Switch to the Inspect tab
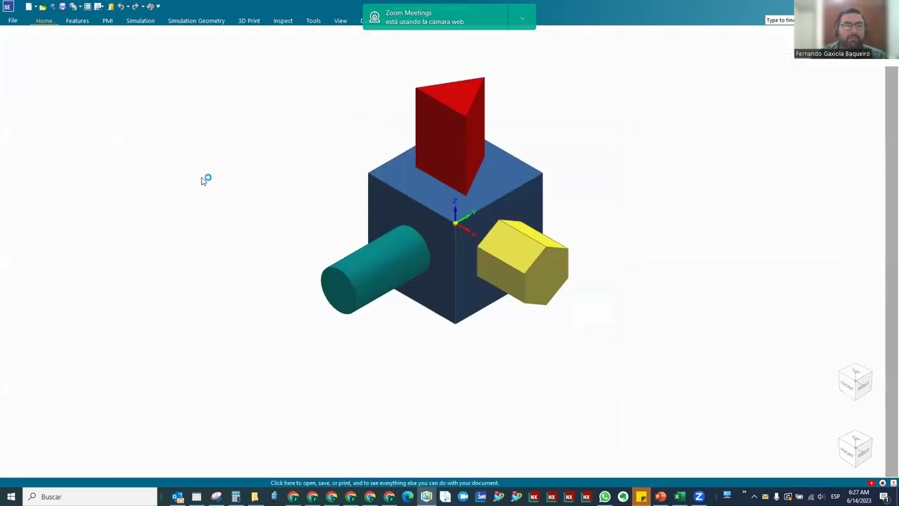 [283, 21]
